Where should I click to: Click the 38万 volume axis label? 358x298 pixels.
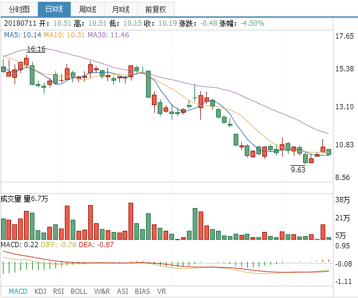coord(342,200)
